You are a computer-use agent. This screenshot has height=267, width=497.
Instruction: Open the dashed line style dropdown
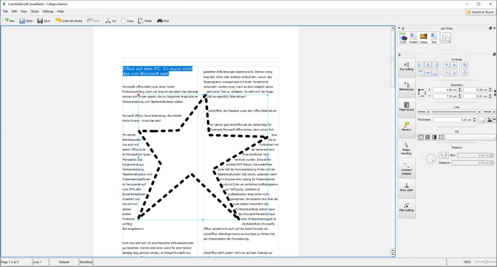[457, 112]
